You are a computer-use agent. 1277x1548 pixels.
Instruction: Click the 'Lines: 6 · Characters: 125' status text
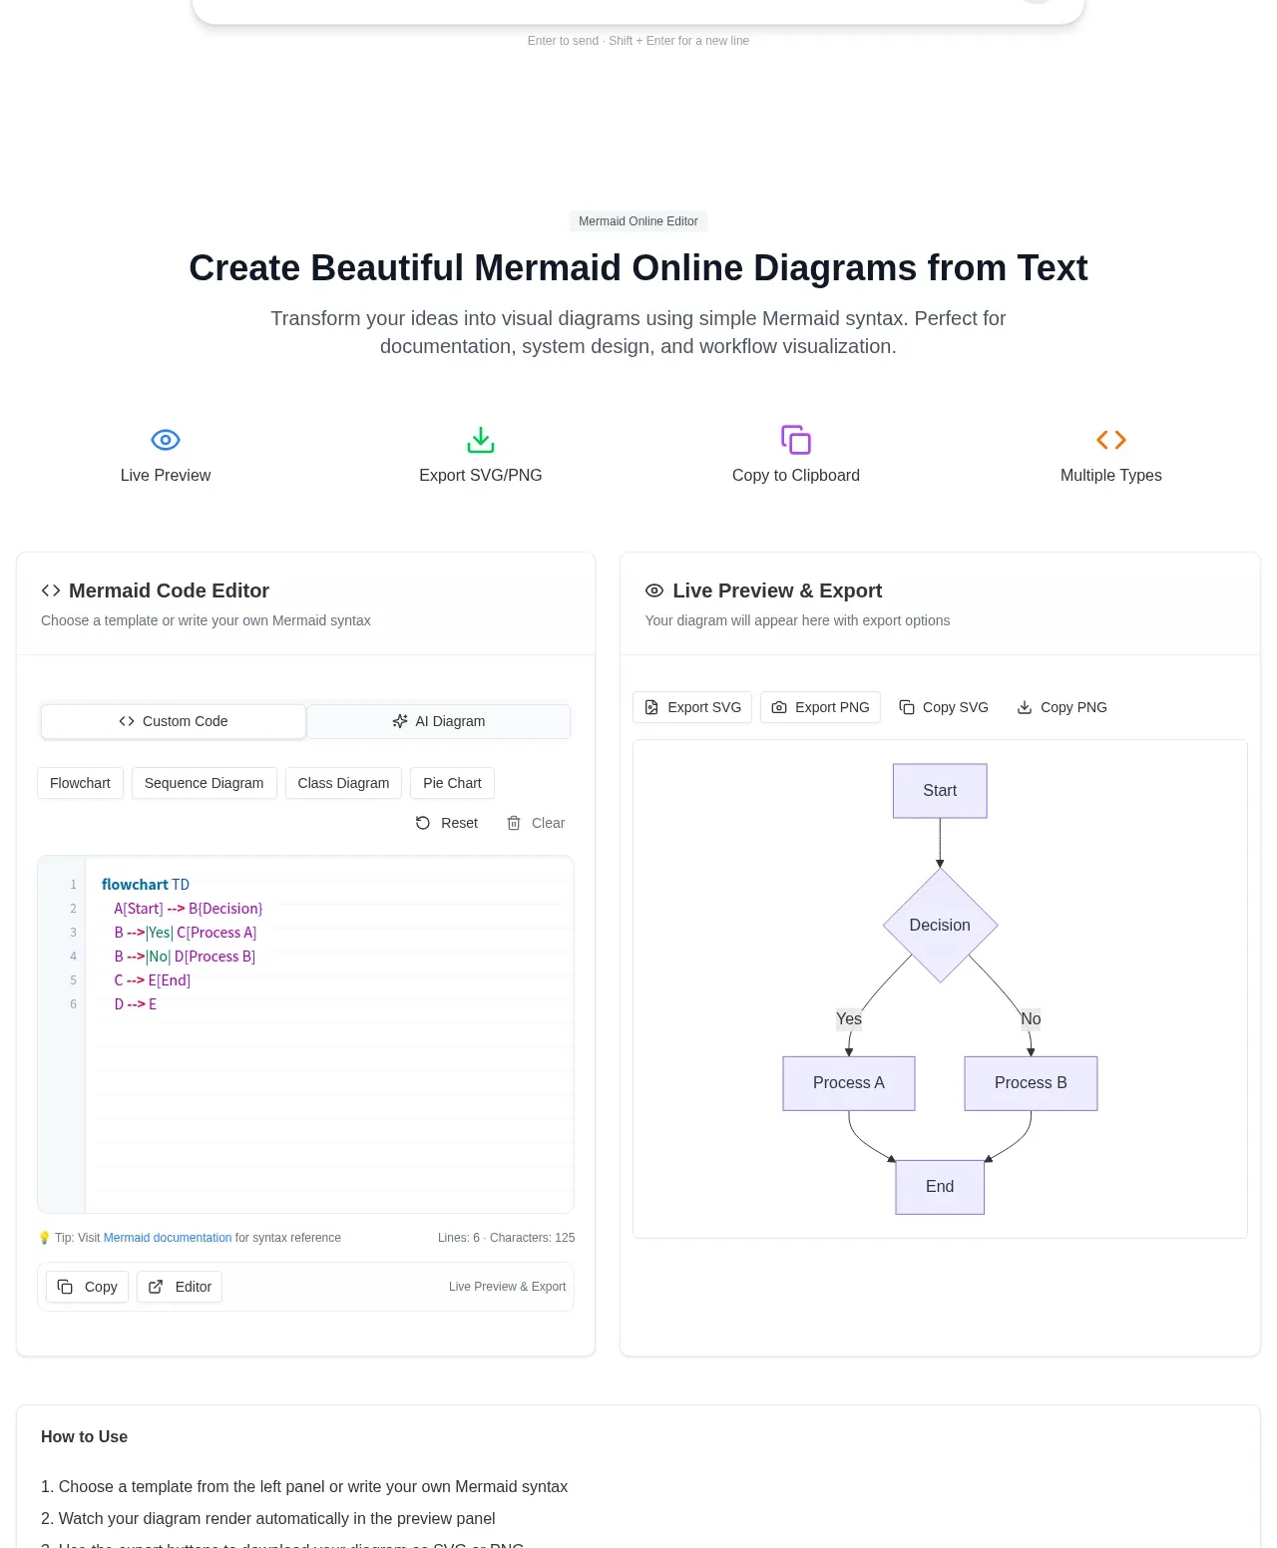[506, 1238]
